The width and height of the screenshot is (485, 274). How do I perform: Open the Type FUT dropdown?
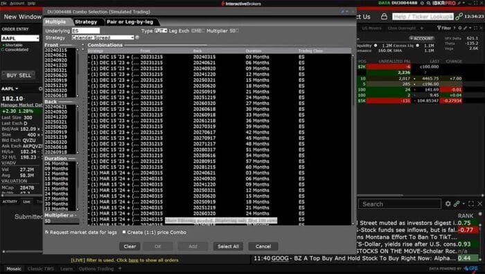pyautogui.click(x=161, y=31)
